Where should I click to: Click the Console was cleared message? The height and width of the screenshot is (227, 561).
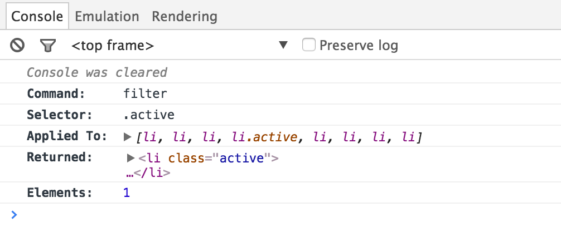(97, 73)
